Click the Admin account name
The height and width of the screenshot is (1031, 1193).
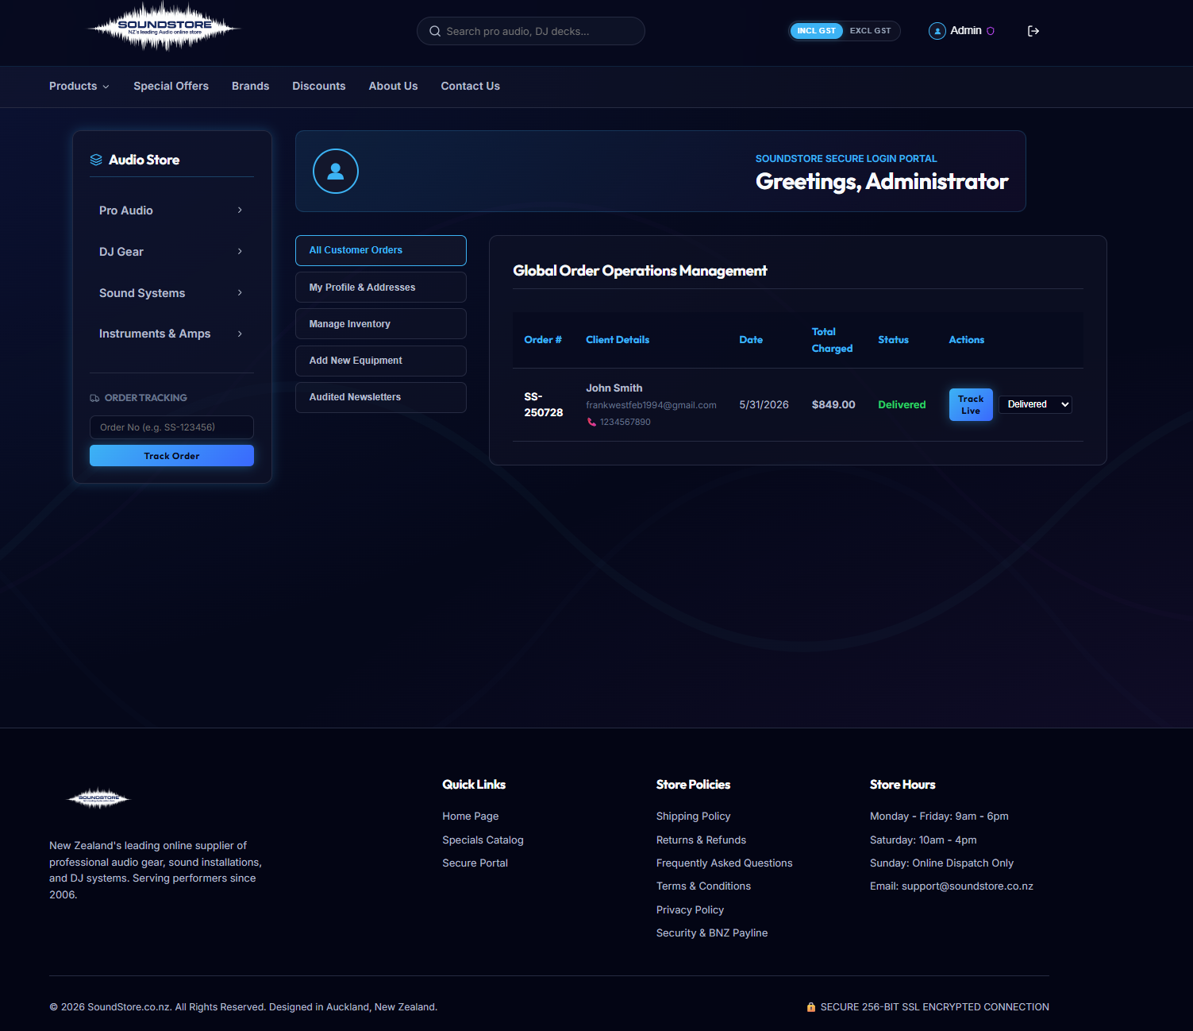(x=966, y=31)
